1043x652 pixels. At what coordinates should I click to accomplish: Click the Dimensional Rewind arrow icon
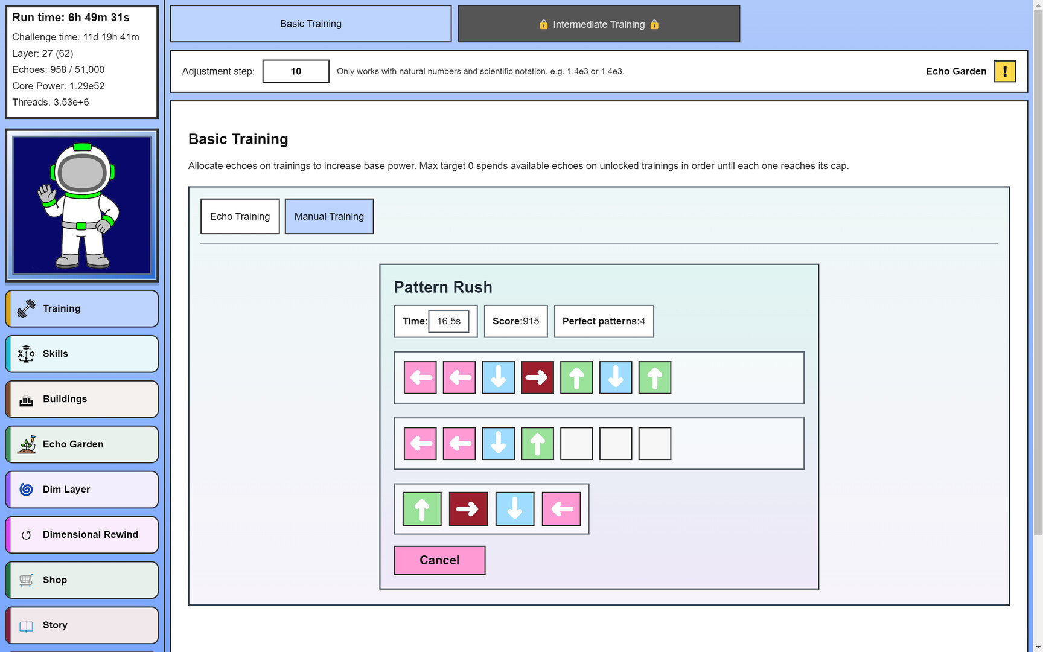(27, 535)
